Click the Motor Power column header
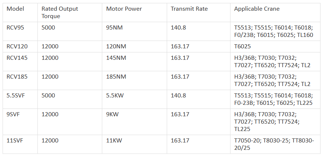 tap(135, 13)
